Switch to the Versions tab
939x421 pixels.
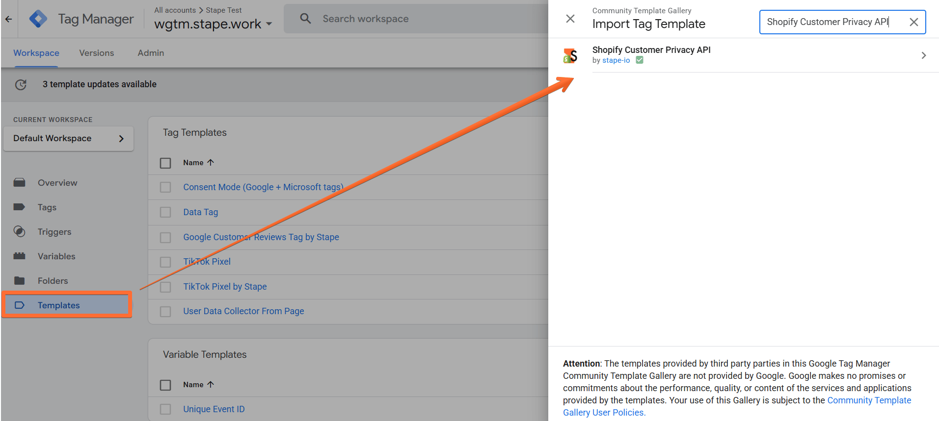(97, 53)
